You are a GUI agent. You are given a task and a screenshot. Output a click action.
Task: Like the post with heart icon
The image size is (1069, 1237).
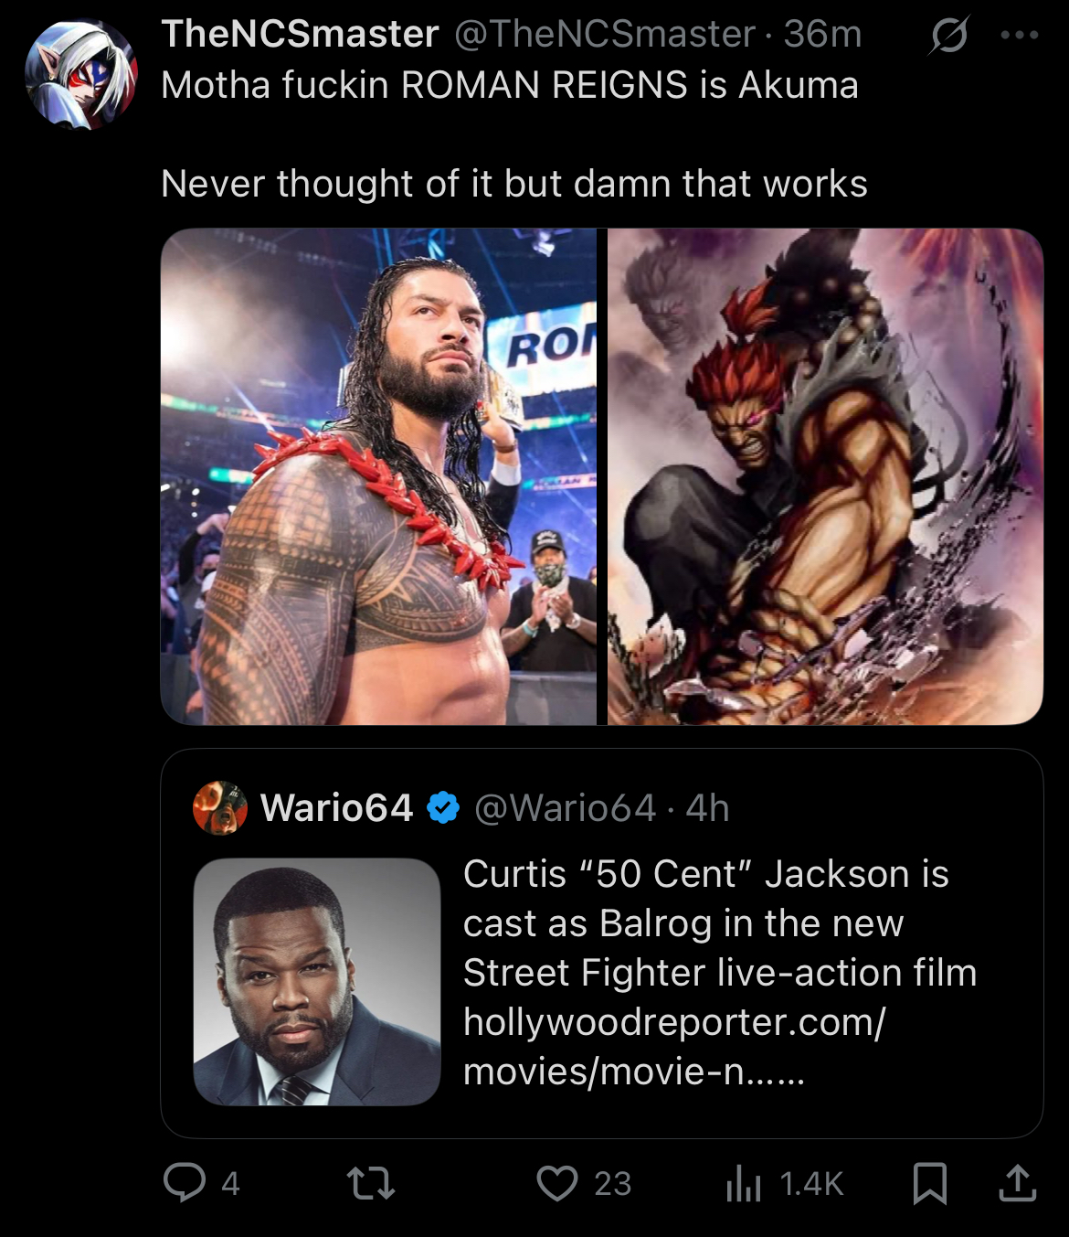coord(556,1183)
